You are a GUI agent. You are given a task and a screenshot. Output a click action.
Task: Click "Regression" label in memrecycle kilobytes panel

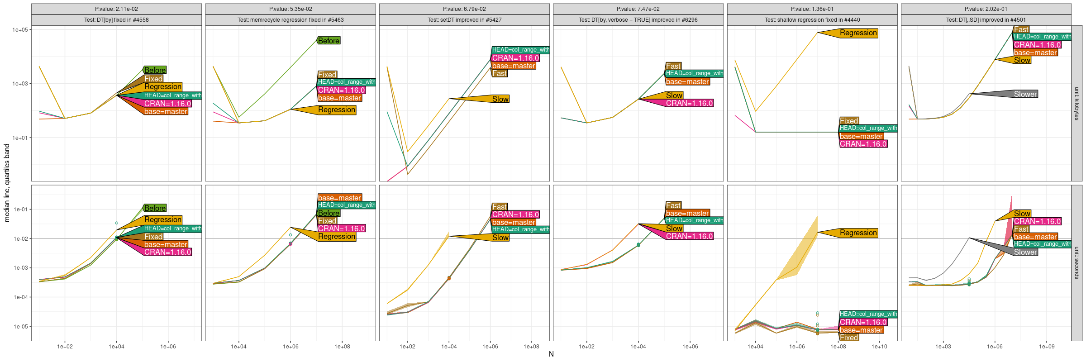pos(337,110)
